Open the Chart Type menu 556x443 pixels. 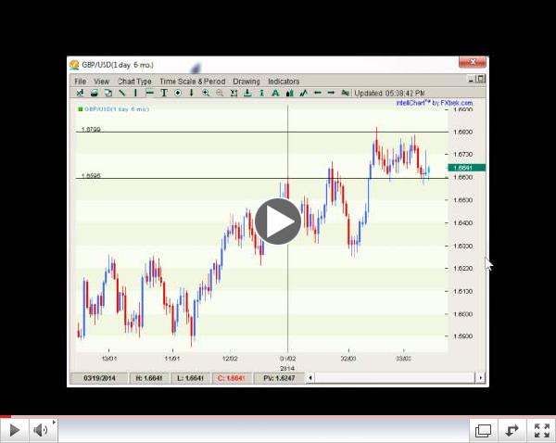(x=134, y=82)
